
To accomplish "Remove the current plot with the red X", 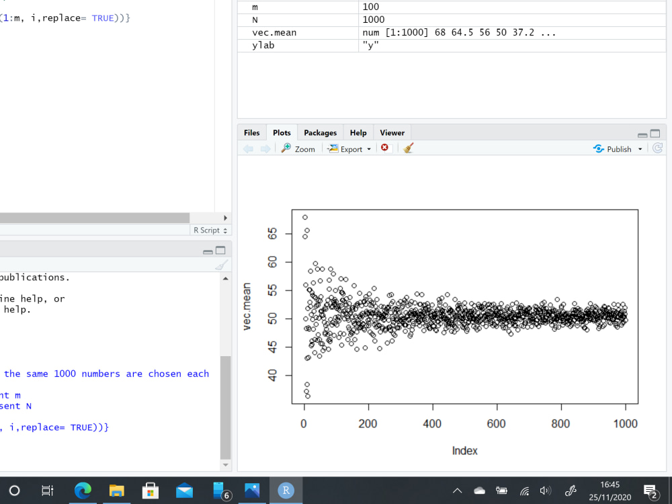I will pos(384,149).
